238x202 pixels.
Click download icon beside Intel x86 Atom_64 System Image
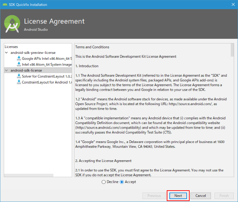19,64
